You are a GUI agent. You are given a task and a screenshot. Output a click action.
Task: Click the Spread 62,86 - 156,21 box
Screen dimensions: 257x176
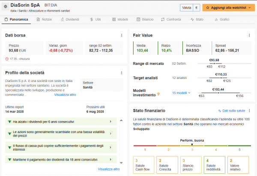(231, 48)
